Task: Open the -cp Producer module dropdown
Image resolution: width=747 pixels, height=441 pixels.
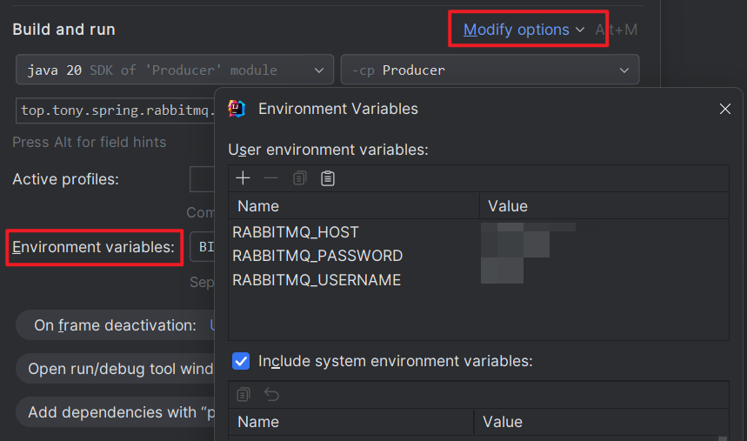Action: pos(490,70)
